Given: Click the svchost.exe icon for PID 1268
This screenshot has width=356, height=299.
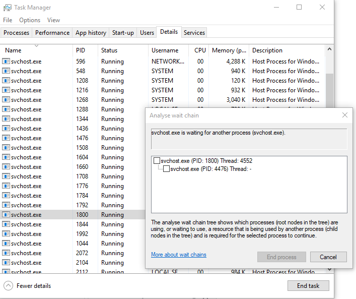Looking at the screenshot, I should click(x=6, y=100).
